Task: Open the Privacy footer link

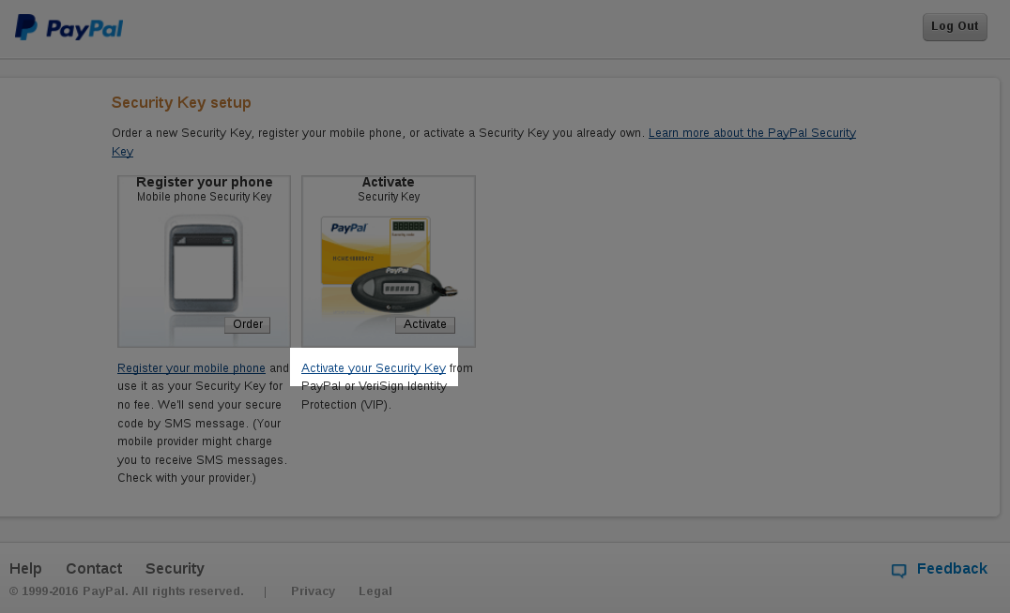Action: pyautogui.click(x=314, y=591)
